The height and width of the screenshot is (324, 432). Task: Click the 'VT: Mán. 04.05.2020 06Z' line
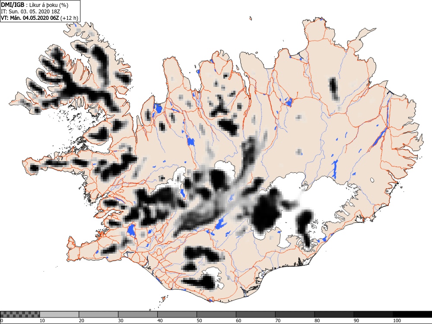tap(30, 18)
